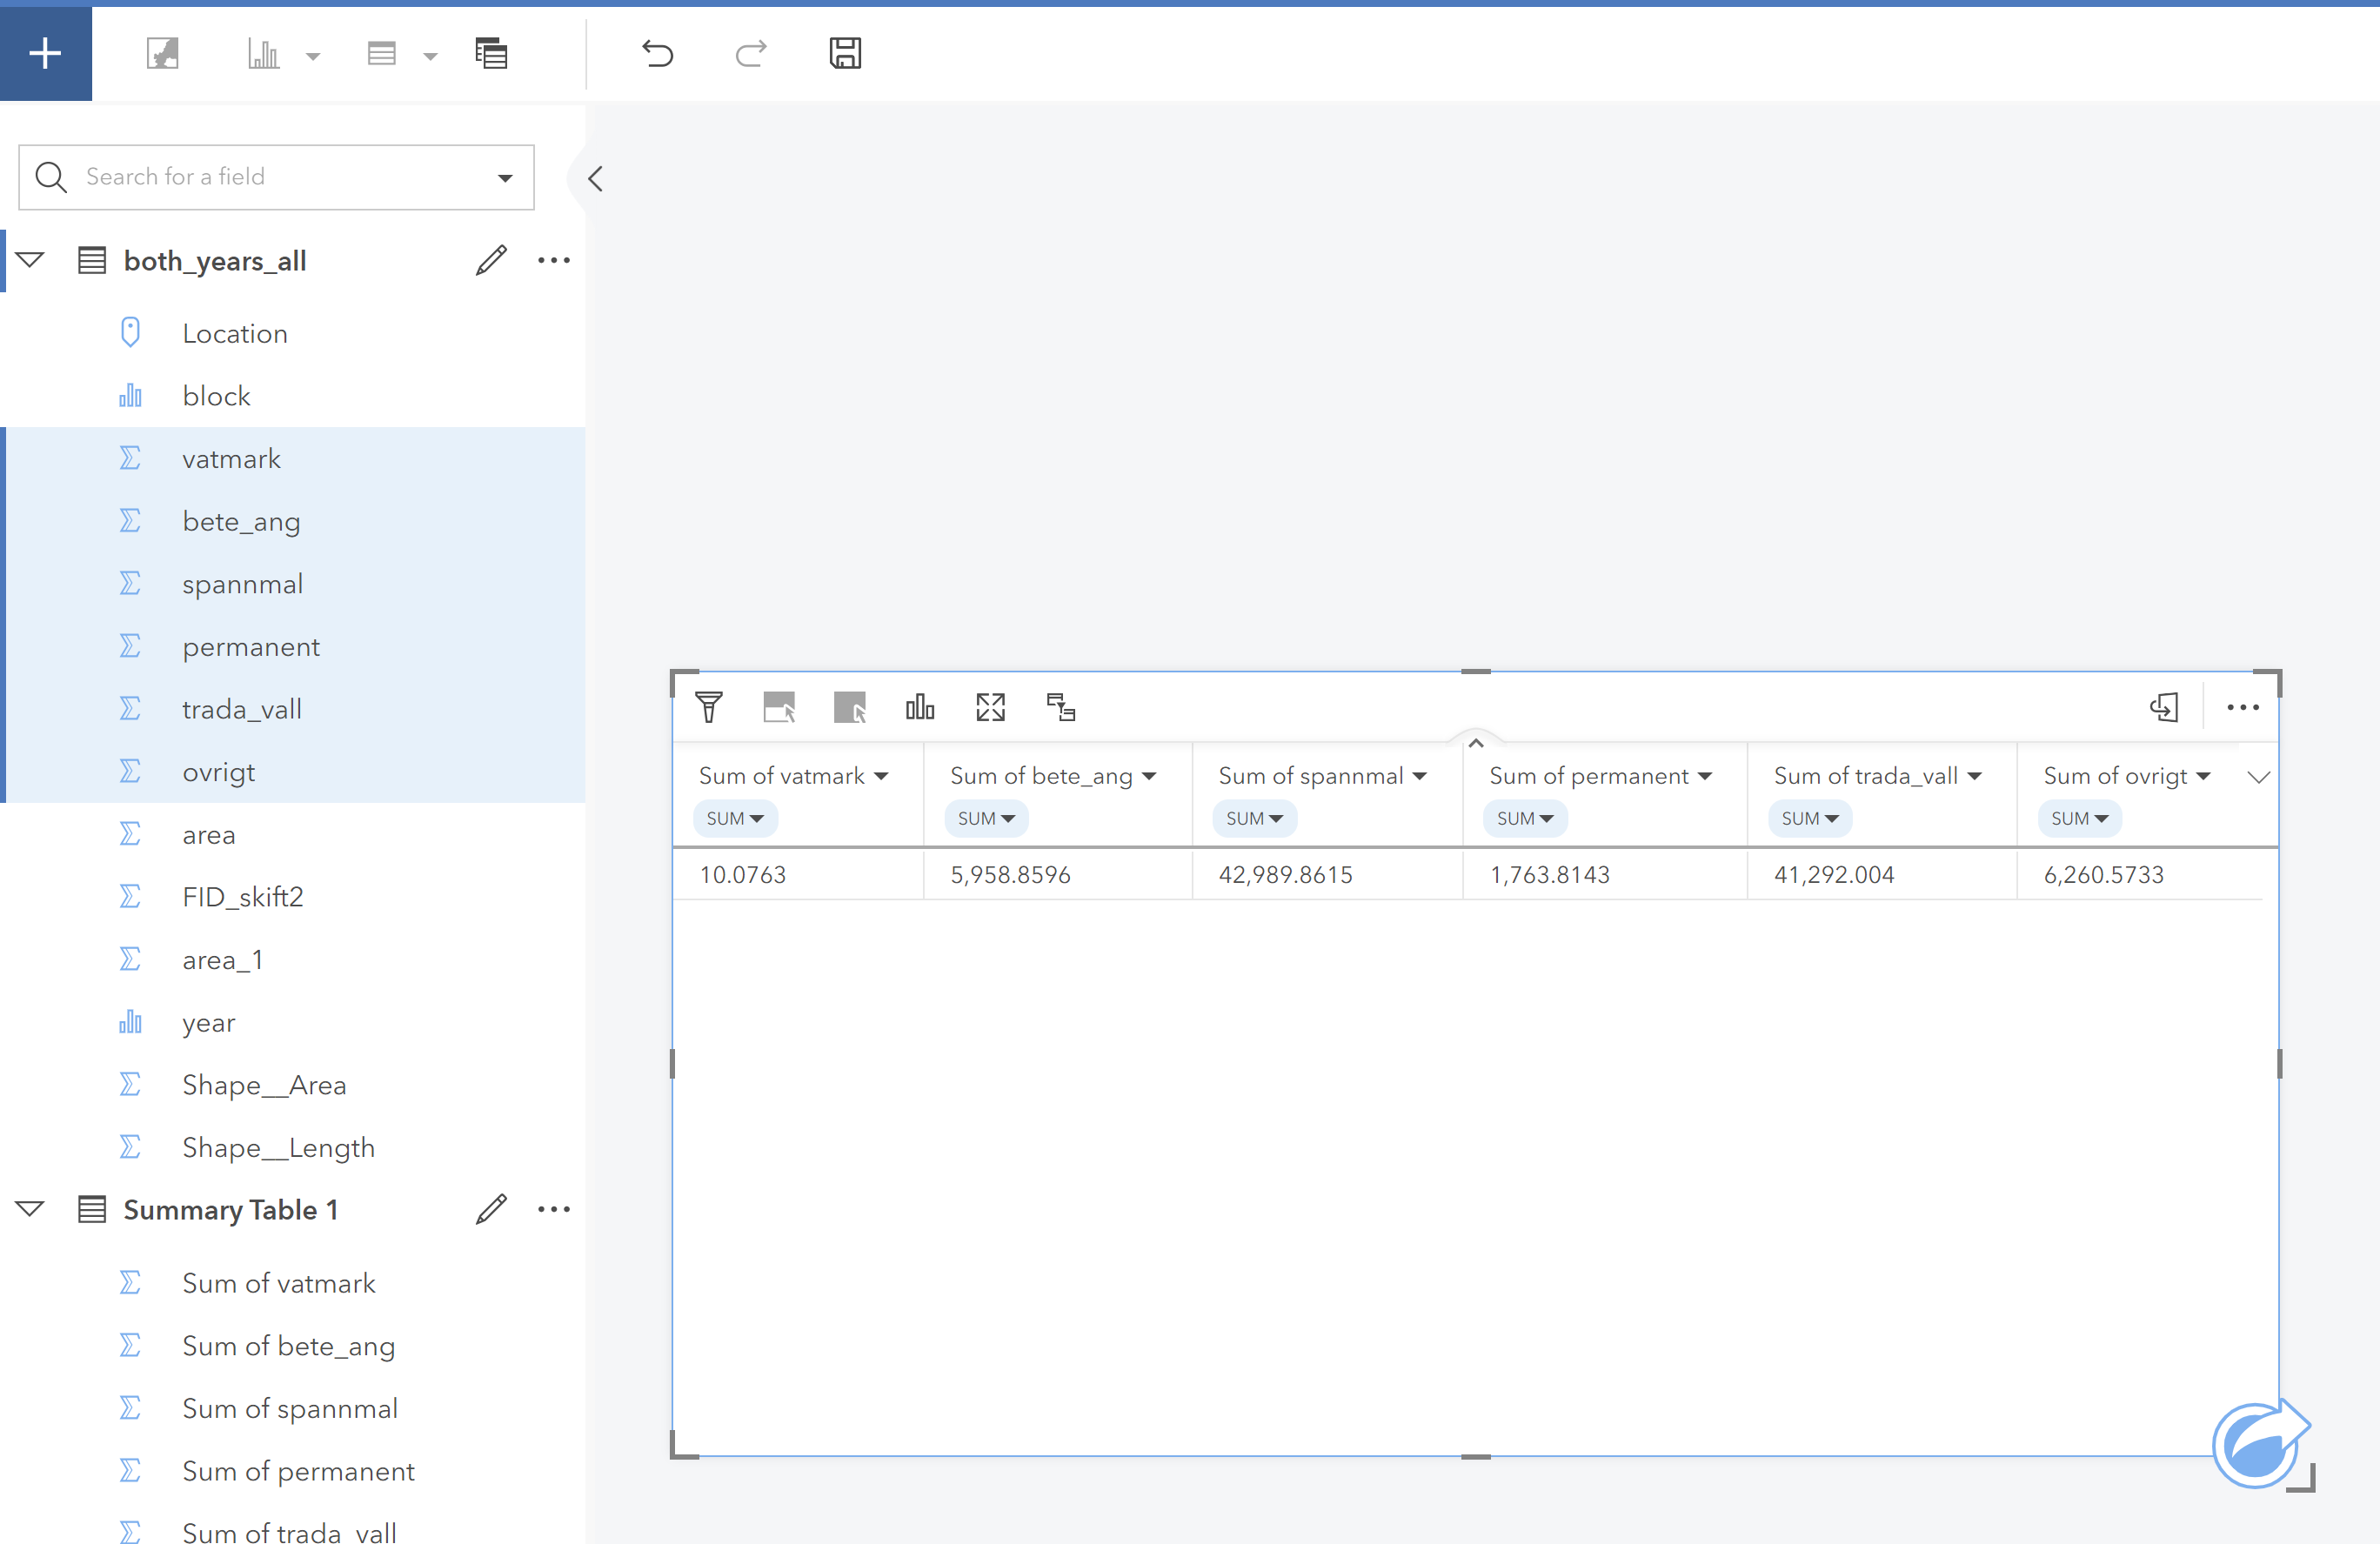Open the Sum of permanent column dropdown
2380x1544 pixels.
pyautogui.click(x=1704, y=776)
